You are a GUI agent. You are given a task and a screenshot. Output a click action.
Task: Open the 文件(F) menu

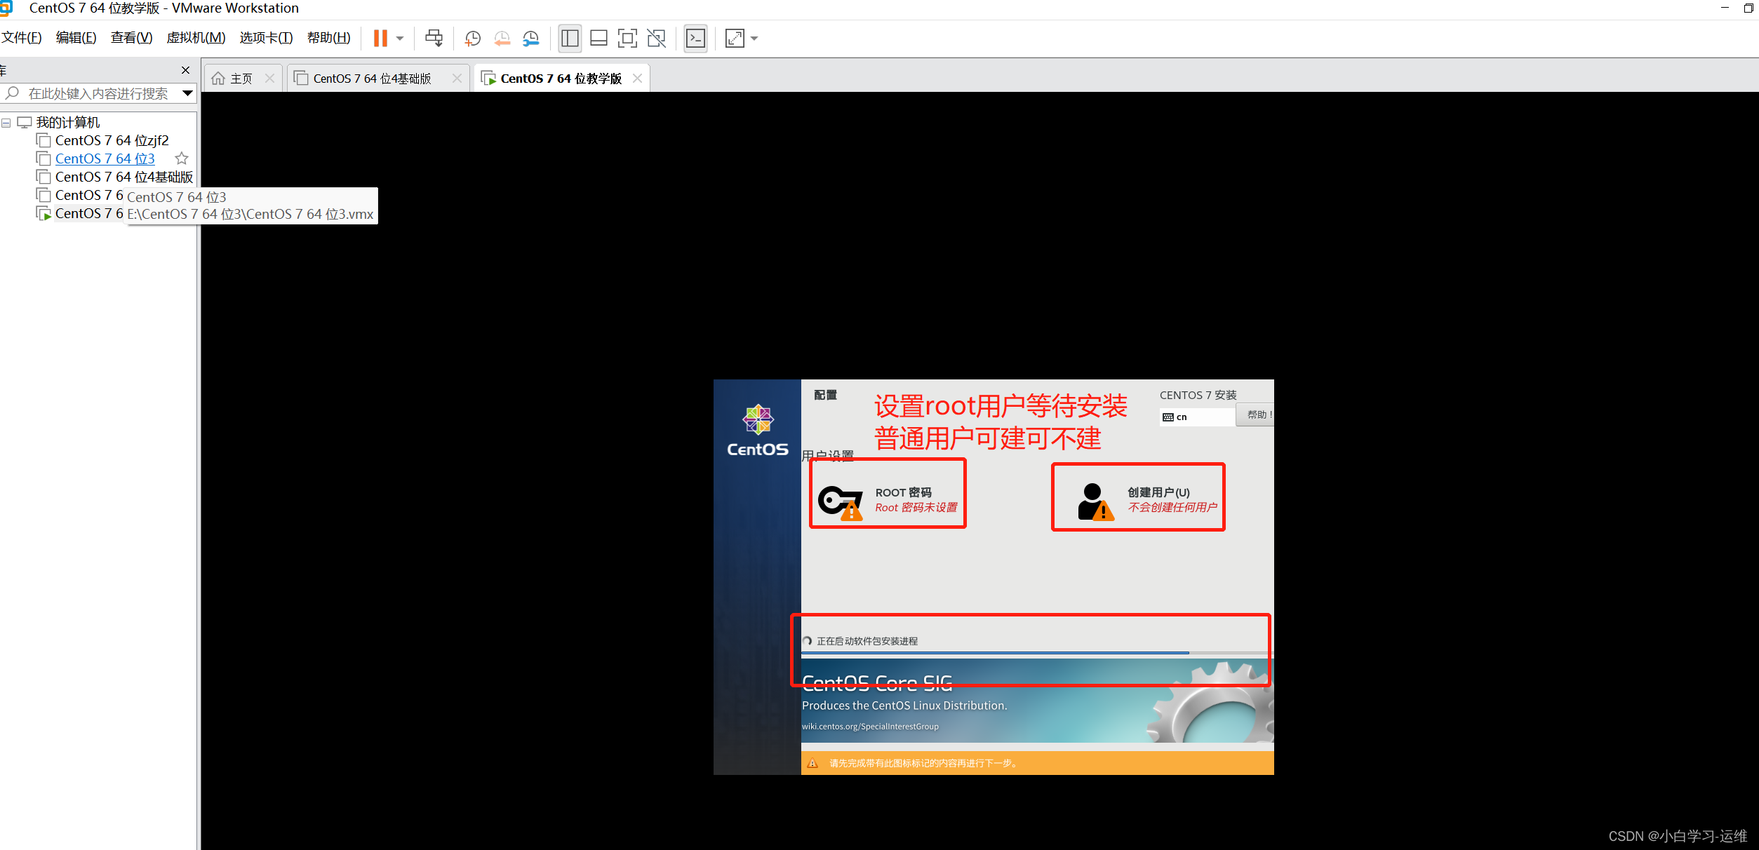click(22, 38)
